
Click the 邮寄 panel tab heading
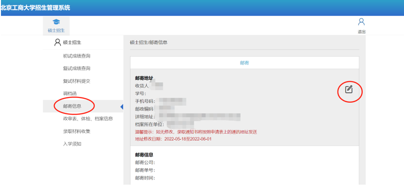(x=244, y=63)
